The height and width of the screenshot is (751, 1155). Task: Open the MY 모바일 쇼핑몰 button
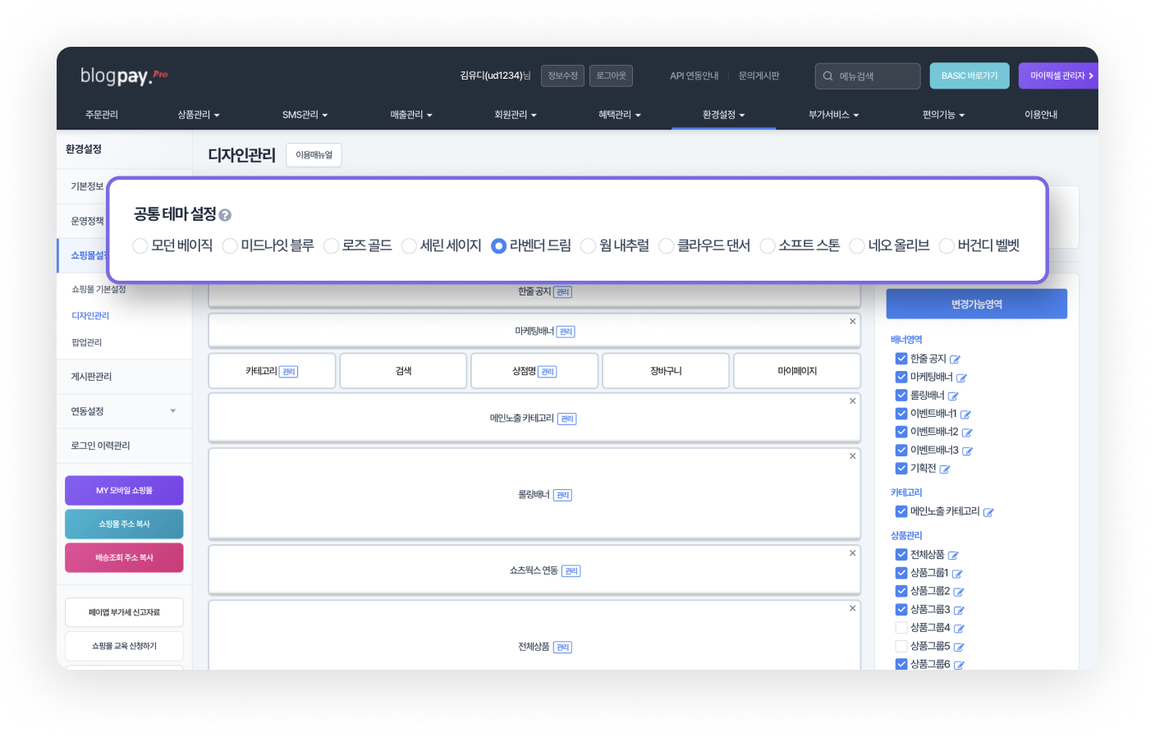pos(124,491)
